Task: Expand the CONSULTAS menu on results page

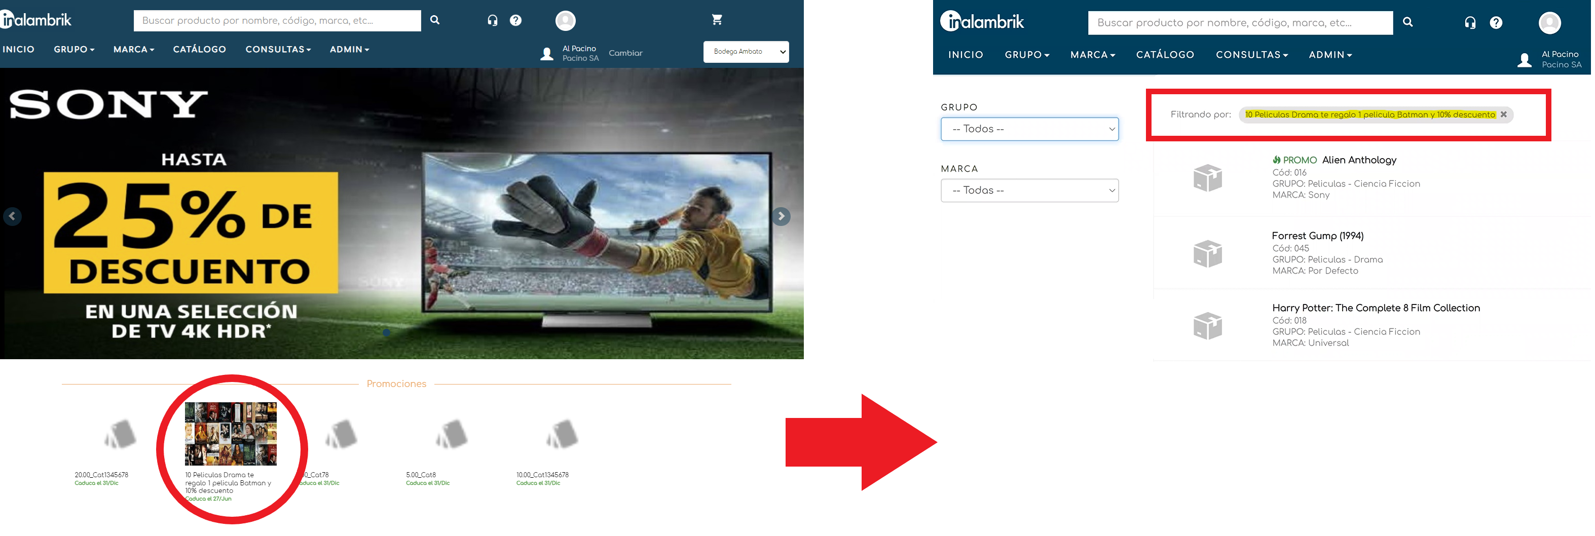Action: (x=1252, y=55)
